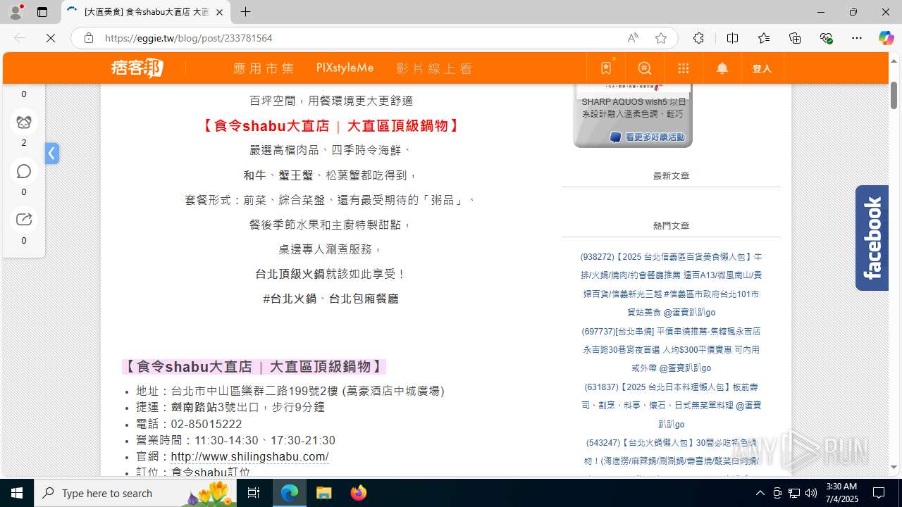Select the 熱門文章 section heading
The image size is (902, 507).
tap(671, 225)
